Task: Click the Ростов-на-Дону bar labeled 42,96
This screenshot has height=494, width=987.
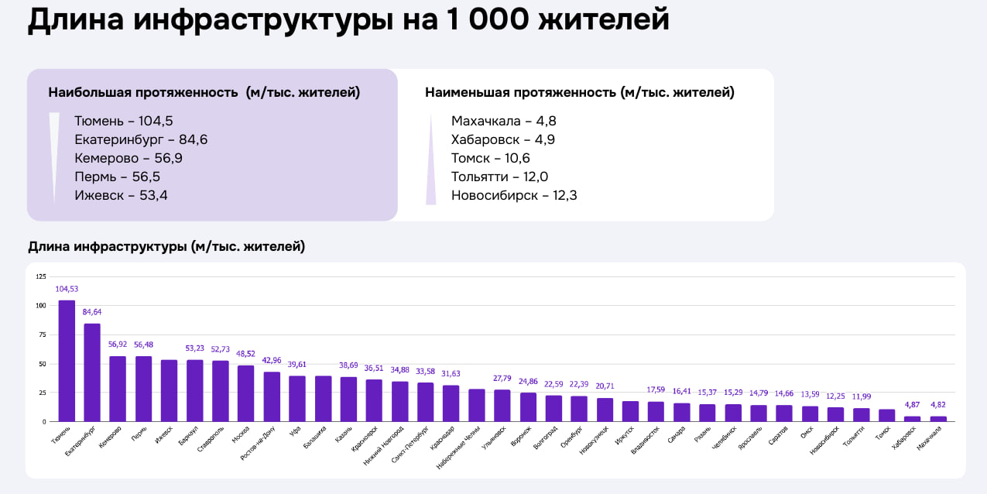Action: point(272,396)
